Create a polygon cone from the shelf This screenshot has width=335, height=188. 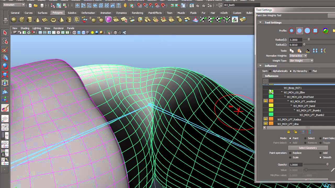(x=37, y=20)
